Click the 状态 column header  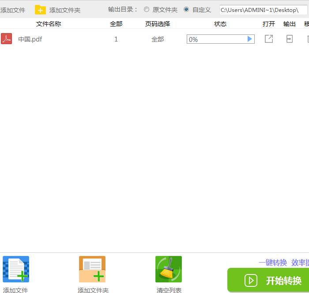(x=220, y=24)
